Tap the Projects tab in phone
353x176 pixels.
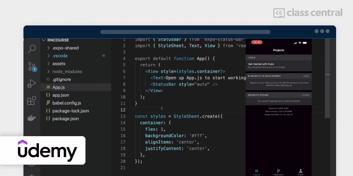coord(256,173)
